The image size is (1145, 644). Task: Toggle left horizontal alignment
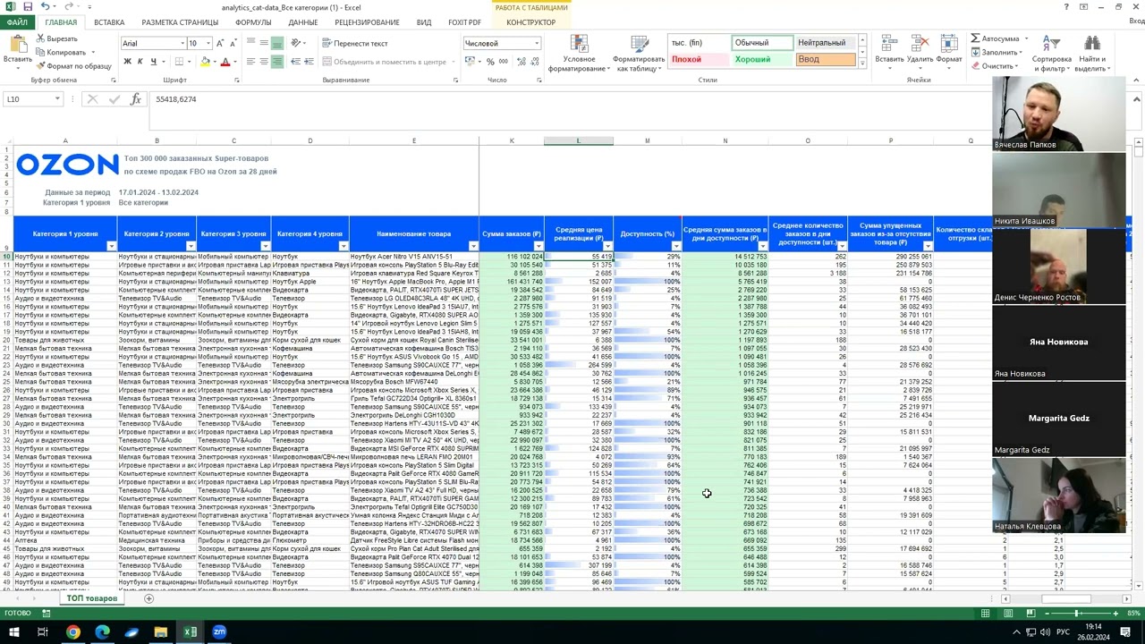(x=250, y=62)
